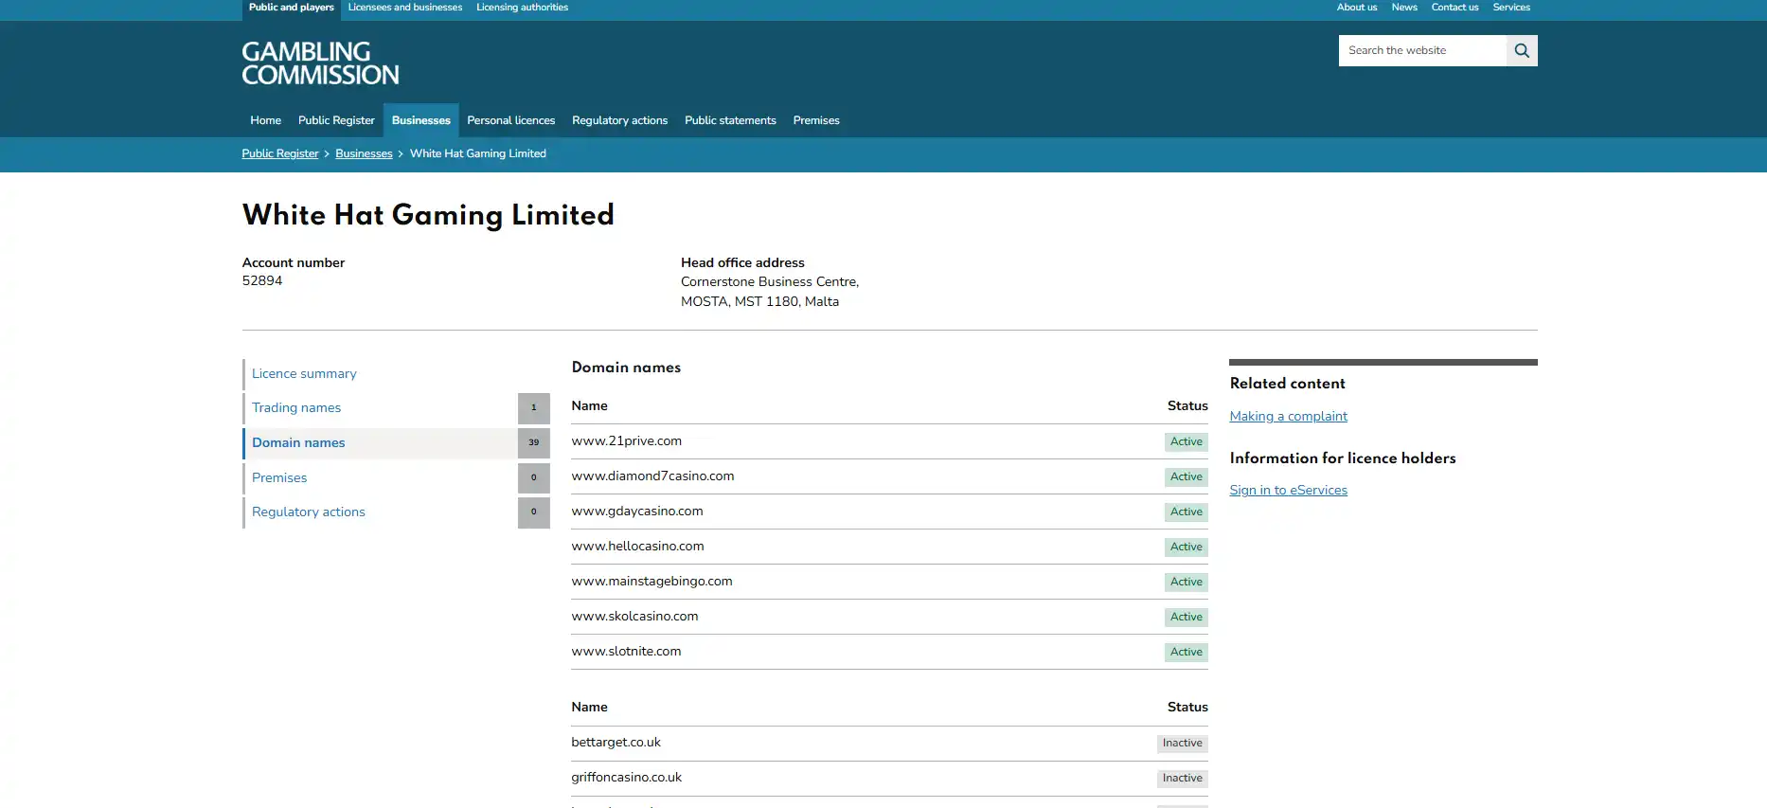This screenshot has height=808, width=1767.
Task: Follow the Public Register breadcrumb link
Action: pos(280,153)
